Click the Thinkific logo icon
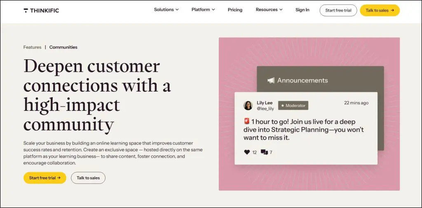 point(26,10)
